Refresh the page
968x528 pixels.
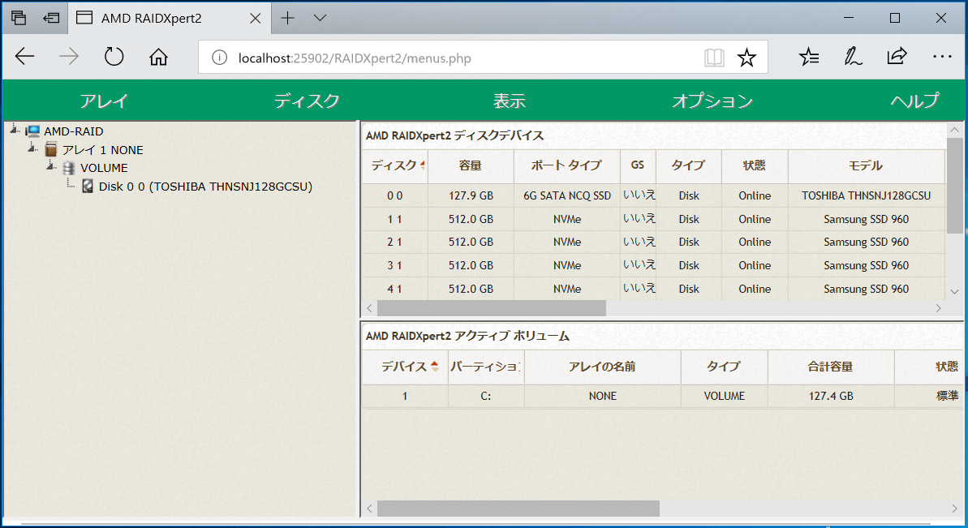[x=114, y=57]
